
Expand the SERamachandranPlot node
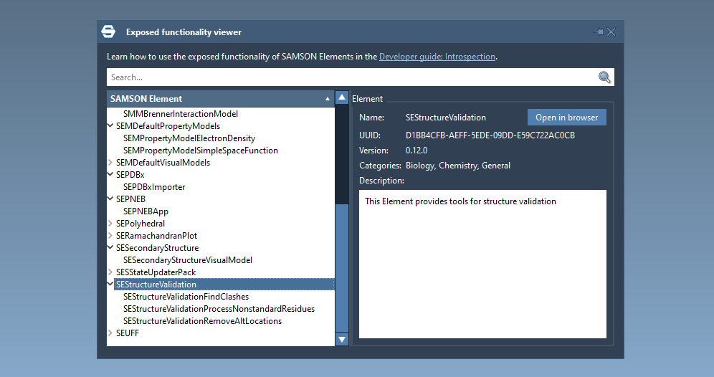tap(110, 236)
